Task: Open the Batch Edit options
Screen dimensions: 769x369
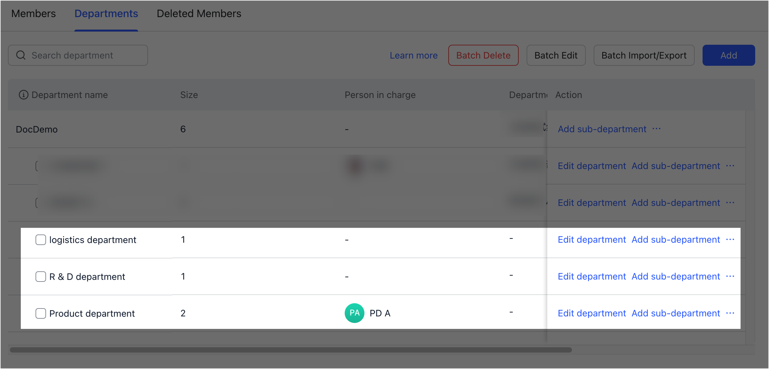Action: [x=556, y=55]
